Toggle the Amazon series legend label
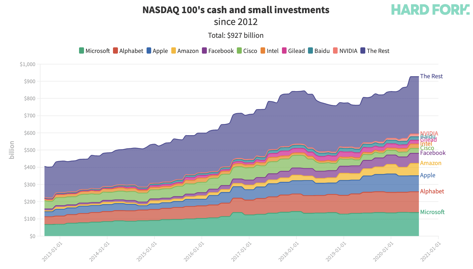 pyautogui.click(x=188, y=51)
